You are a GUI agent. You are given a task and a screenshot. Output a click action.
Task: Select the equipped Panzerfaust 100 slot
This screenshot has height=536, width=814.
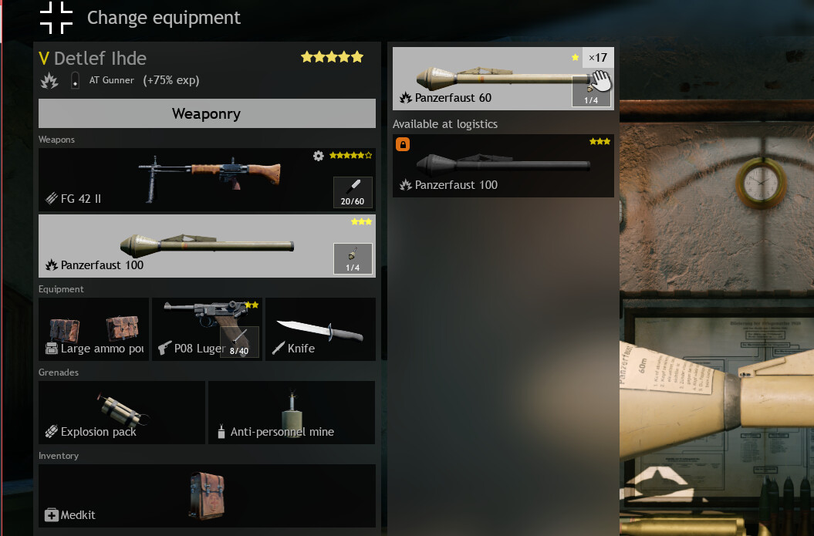207,246
